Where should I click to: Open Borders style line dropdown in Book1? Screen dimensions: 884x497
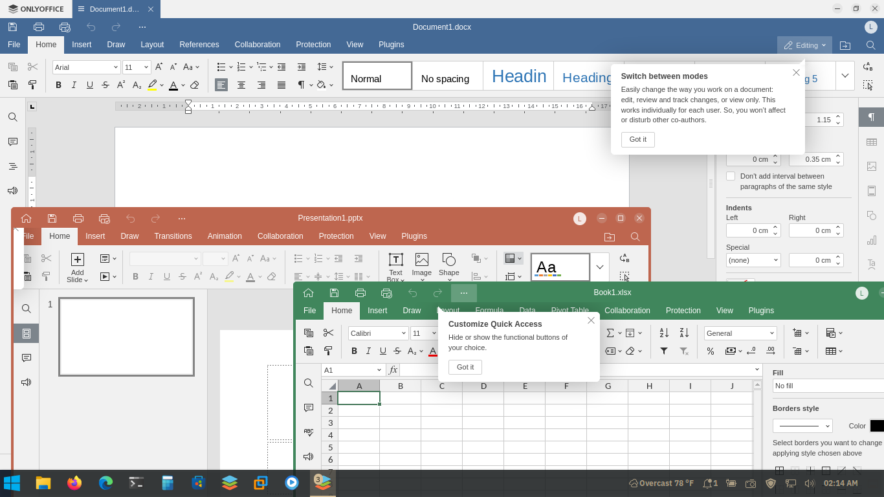[x=802, y=426]
